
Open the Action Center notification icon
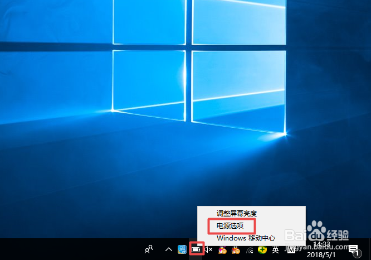(x=354, y=250)
